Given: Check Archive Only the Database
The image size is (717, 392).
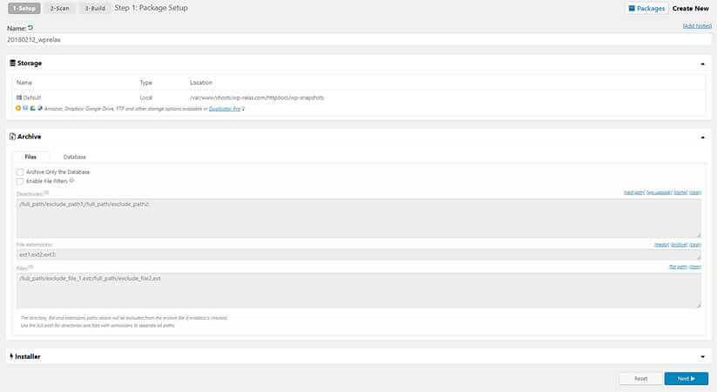Looking at the screenshot, I should coord(20,172).
